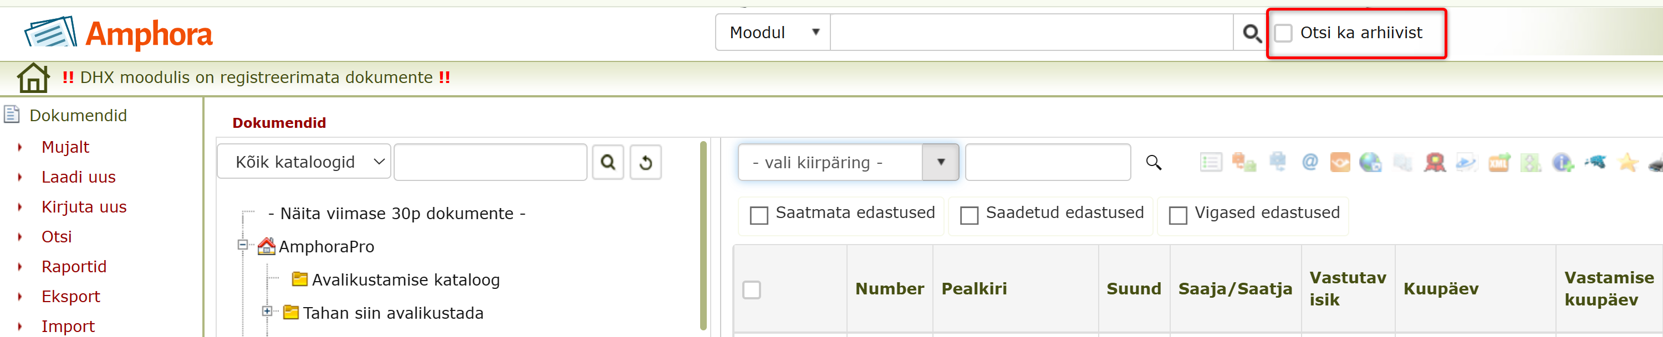Click the magnifier next to quick query field
The image size is (1663, 337).
pos(1154,162)
